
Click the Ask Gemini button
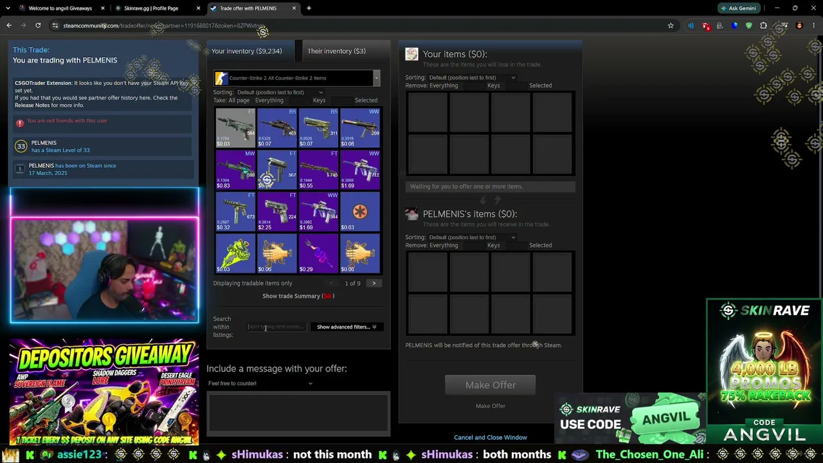[739, 8]
